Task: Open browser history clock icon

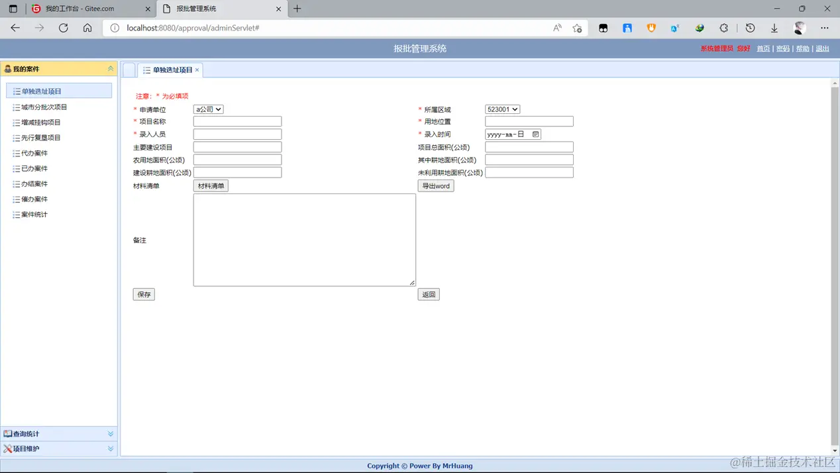Action: click(x=750, y=28)
